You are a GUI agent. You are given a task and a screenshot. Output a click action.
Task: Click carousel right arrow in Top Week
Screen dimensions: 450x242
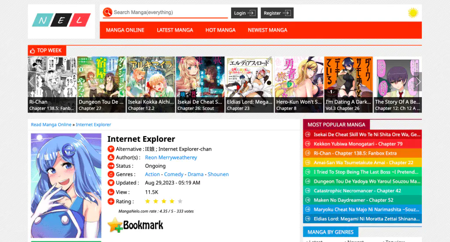click(418, 82)
